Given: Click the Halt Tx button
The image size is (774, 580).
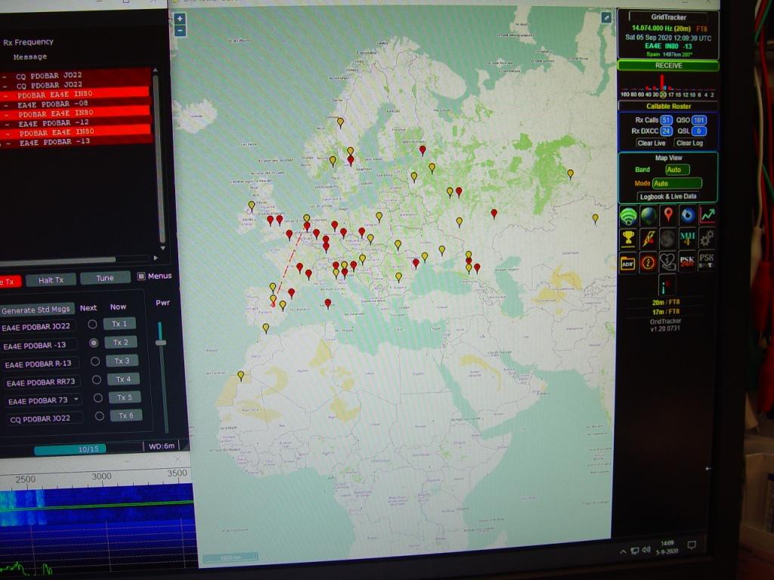Looking at the screenshot, I should click(51, 280).
